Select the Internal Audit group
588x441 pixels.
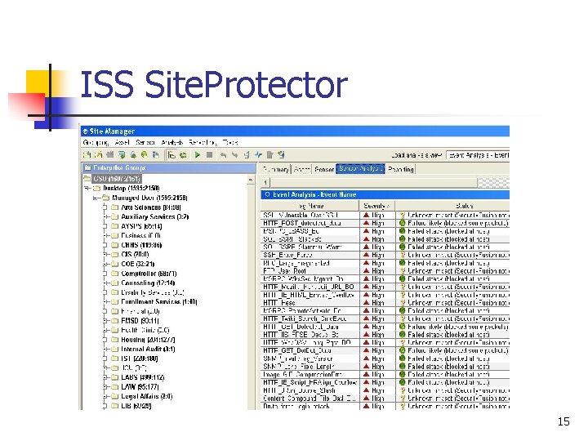pyautogui.click(x=148, y=350)
